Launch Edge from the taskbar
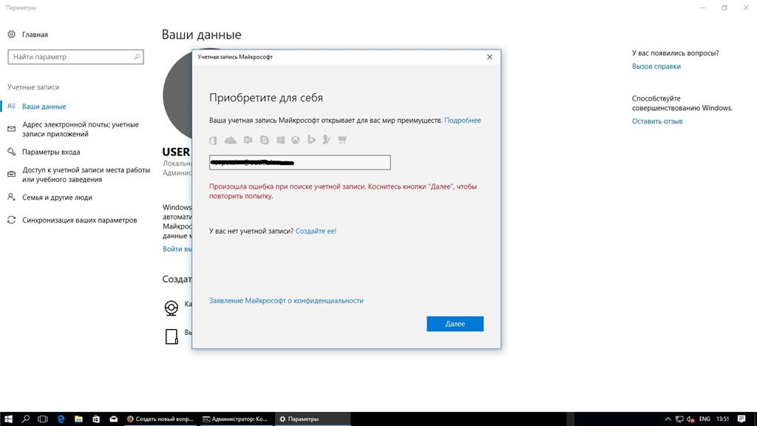757x426 pixels. tap(61, 419)
